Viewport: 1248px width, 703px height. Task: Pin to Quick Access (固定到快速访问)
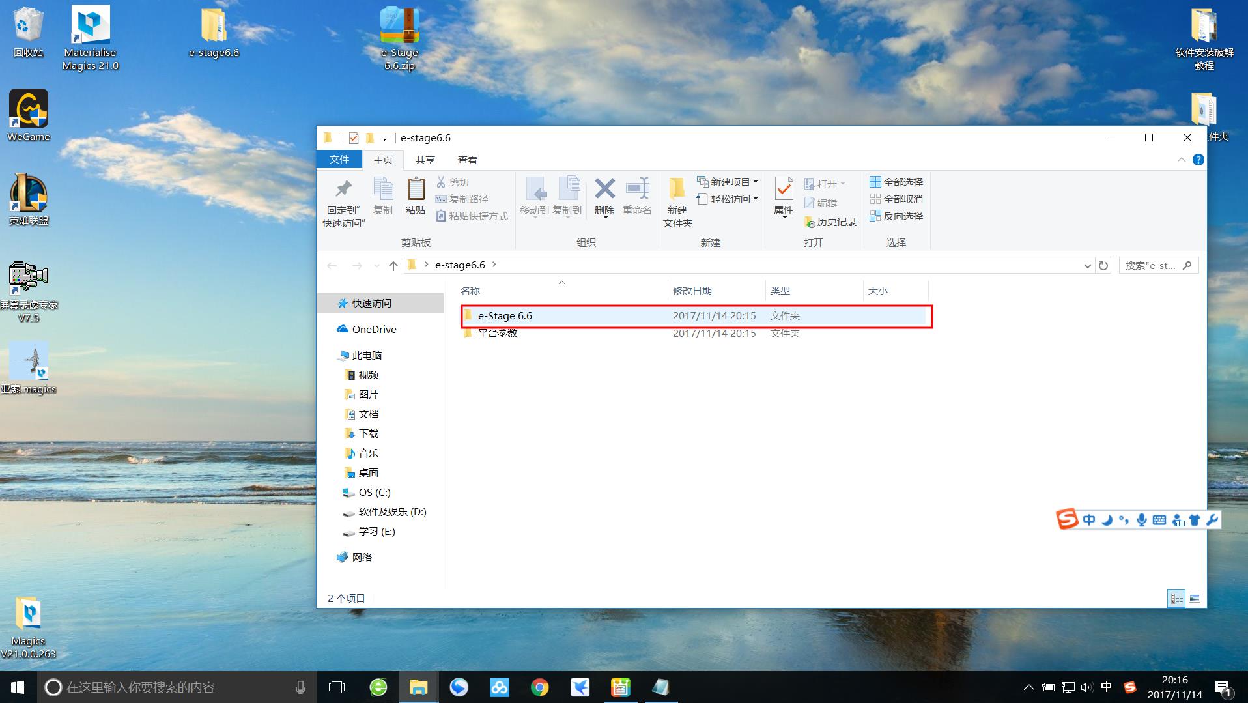point(343,202)
